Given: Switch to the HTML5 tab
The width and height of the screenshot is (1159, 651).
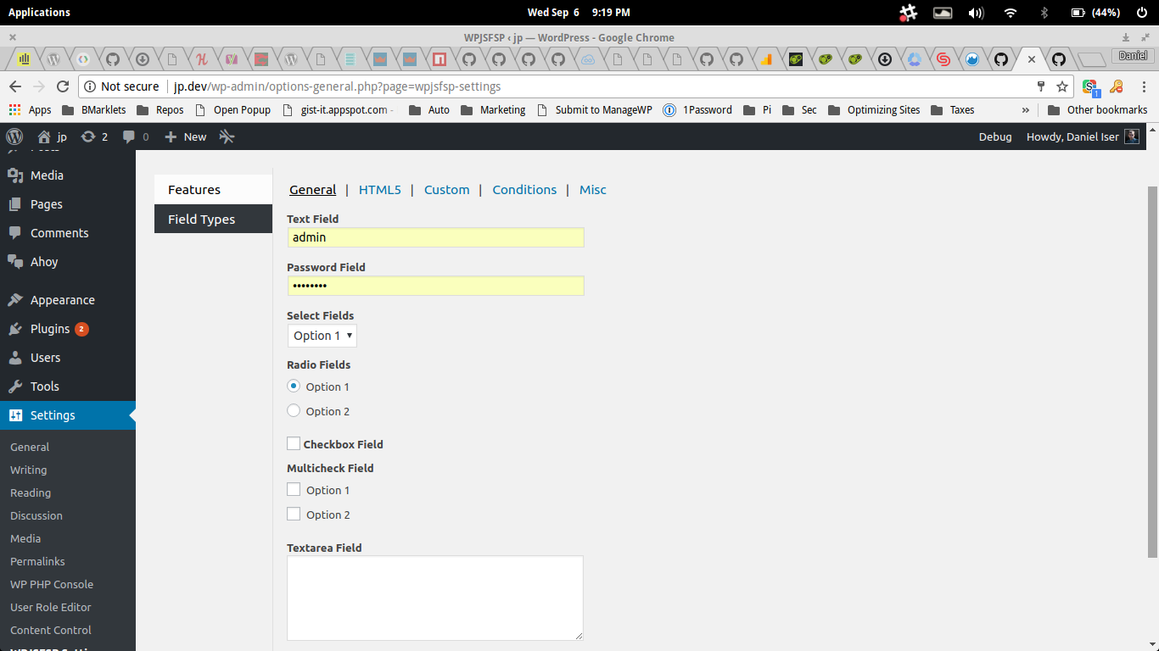Looking at the screenshot, I should click(x=380, y=190).
